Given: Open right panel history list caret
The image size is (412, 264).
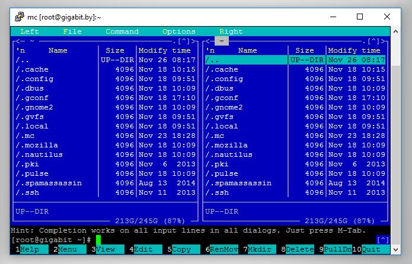Looking at the screenshot, I should pyautogui.click(x=374, y=41).
